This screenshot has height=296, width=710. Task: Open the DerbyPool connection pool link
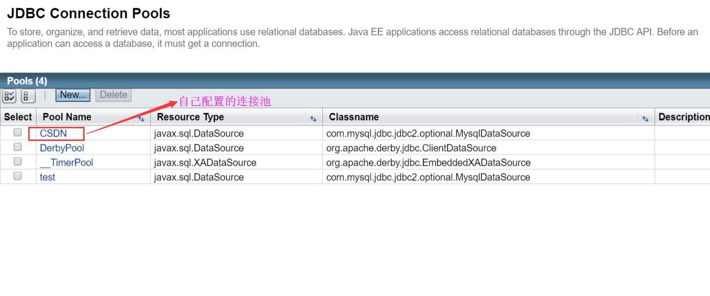61,148
